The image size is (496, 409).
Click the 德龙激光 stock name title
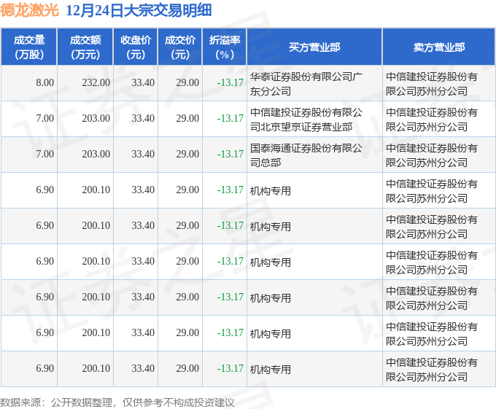tap(29, 10)
